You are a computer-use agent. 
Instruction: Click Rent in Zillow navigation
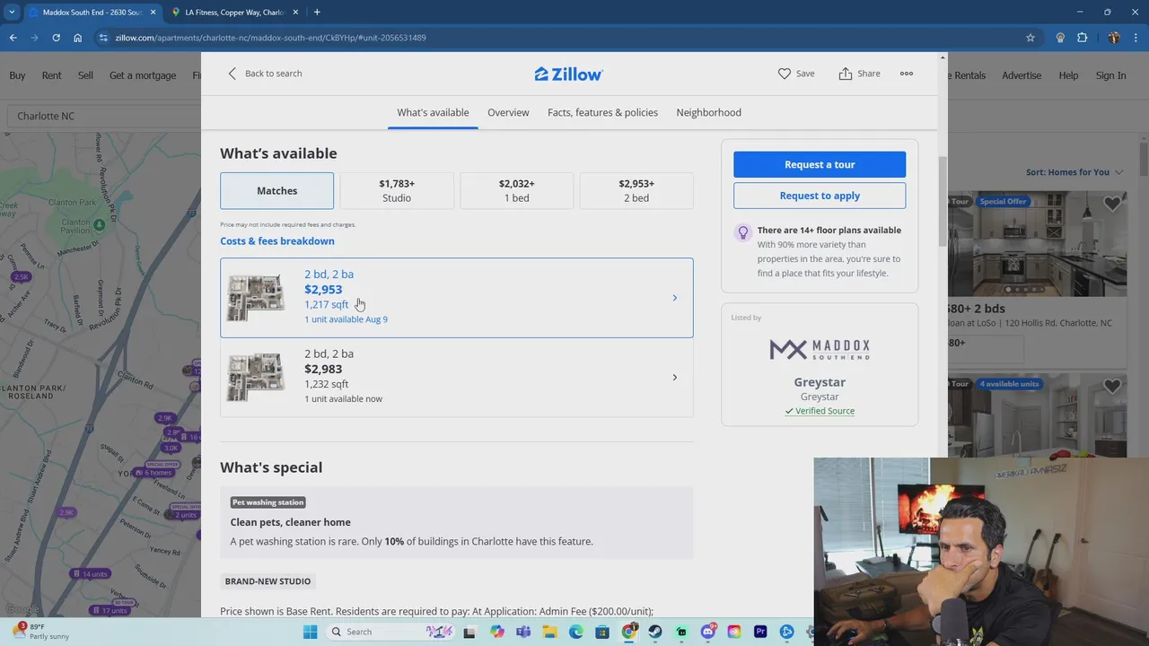pyautogui.click(x=51, y=75)
